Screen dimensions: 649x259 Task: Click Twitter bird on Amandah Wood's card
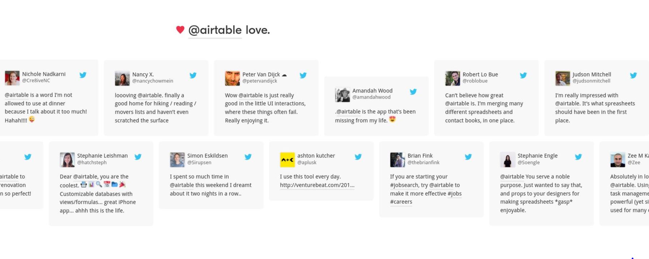(x=413, y=92)
